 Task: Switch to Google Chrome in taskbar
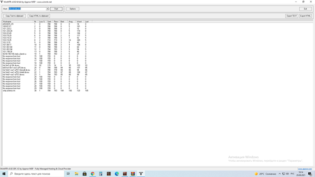click(x=93, y=174)
